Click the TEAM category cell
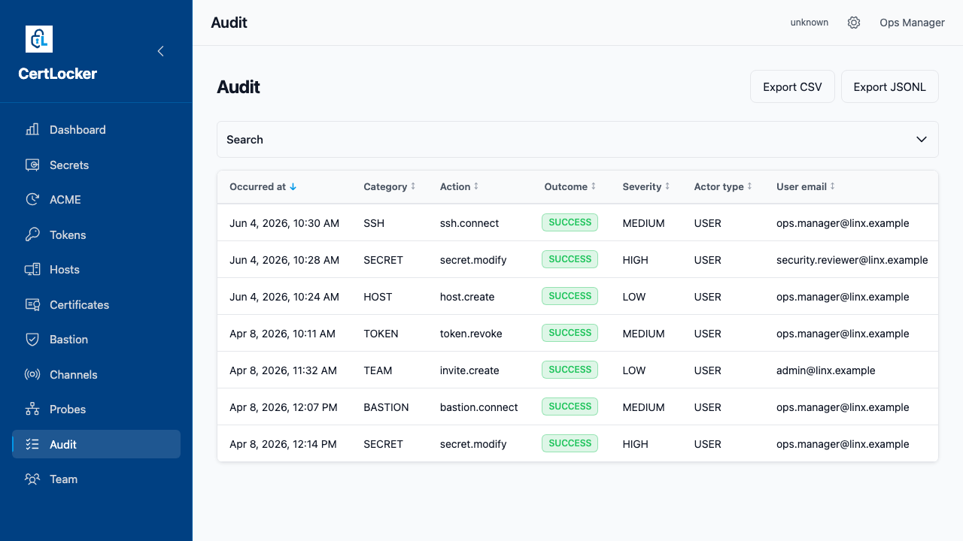The height and width of the screenshot is (541, 963). [378, 370]
